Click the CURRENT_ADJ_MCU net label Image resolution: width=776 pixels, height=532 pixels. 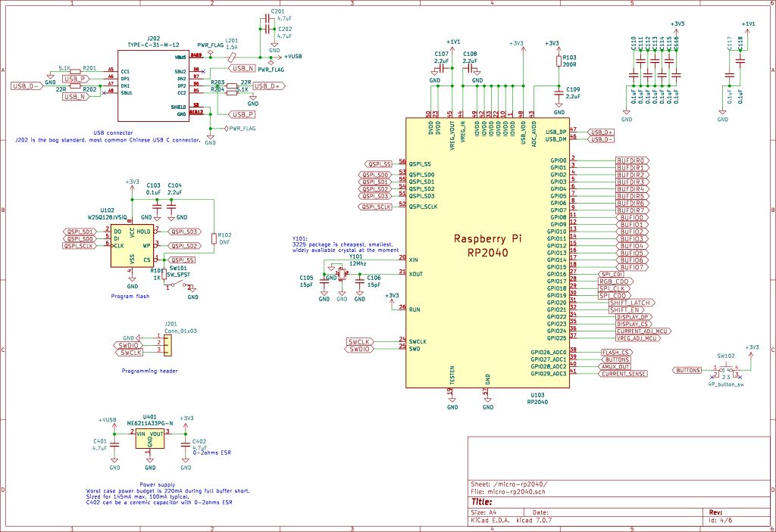point(643,331)
